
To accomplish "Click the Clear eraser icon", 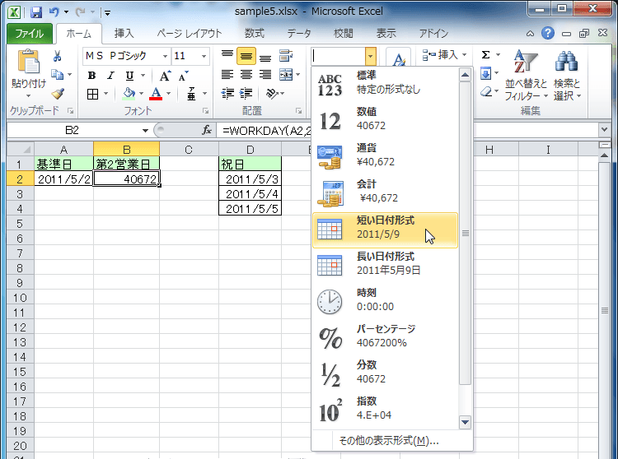I will coord(486,92).
